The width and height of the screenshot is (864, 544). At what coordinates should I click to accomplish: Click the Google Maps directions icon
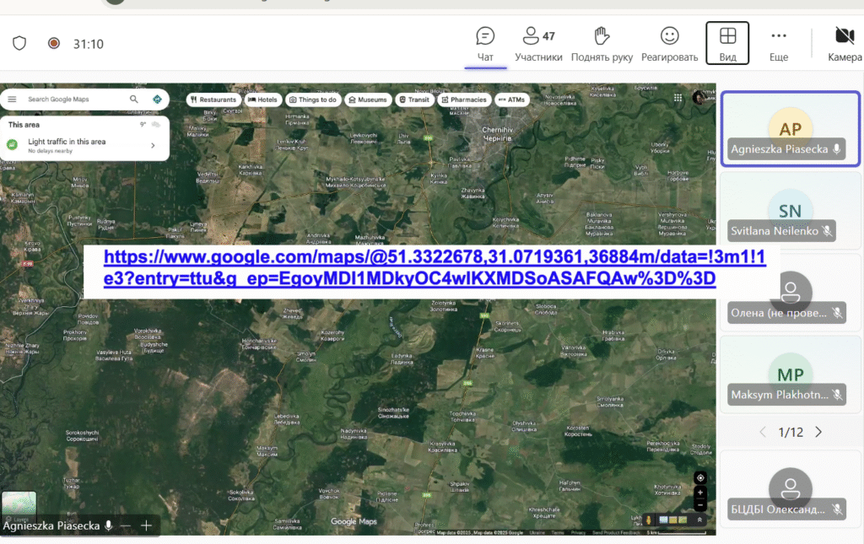click(x=157, y=100)
